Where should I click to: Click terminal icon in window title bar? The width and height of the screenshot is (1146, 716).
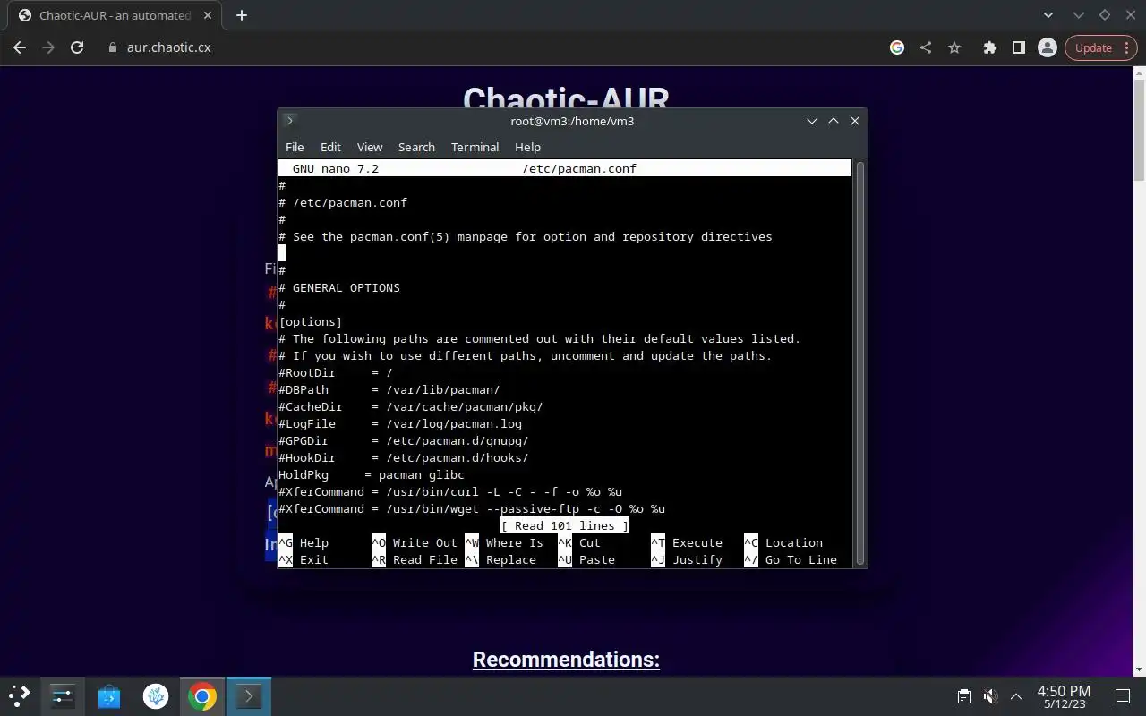pos(289,121)
